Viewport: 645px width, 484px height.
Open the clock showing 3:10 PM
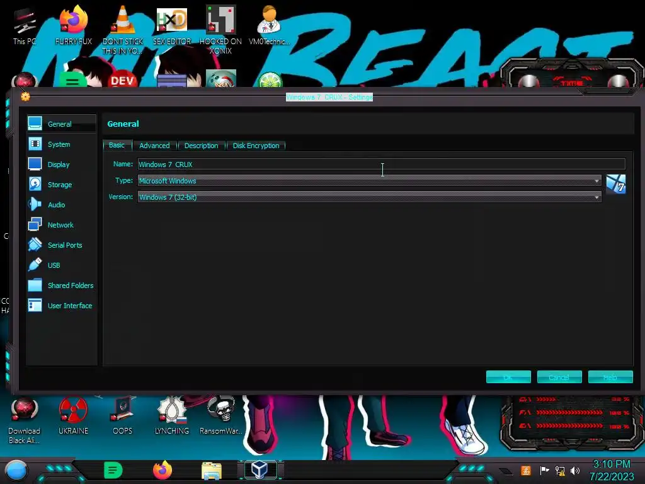coord(612,470)
